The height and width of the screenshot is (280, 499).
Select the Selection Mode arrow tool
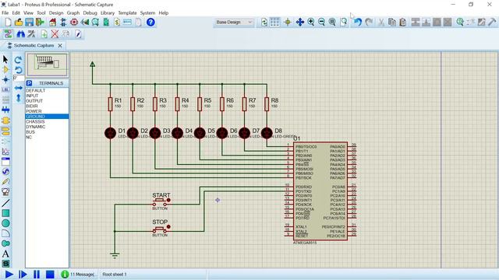point(5,59)
